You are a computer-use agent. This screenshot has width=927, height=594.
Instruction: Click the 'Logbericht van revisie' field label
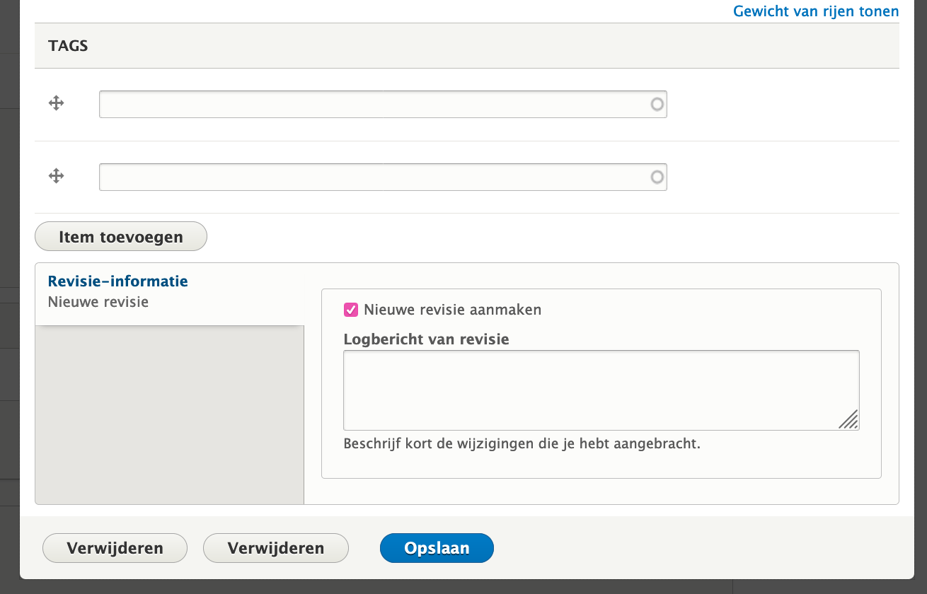pyautogui.click(x=426, y=339)
